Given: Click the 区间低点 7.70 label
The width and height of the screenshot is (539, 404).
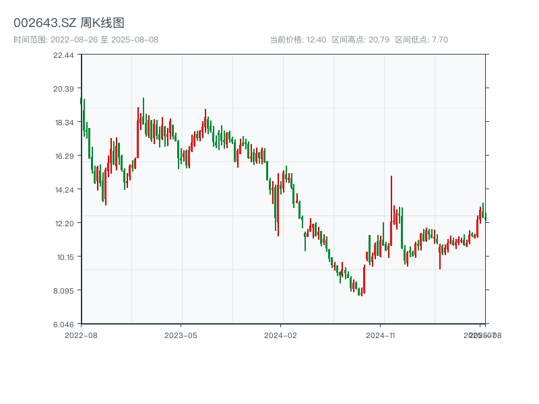Looking at the screenshot, I should point(421,40).
